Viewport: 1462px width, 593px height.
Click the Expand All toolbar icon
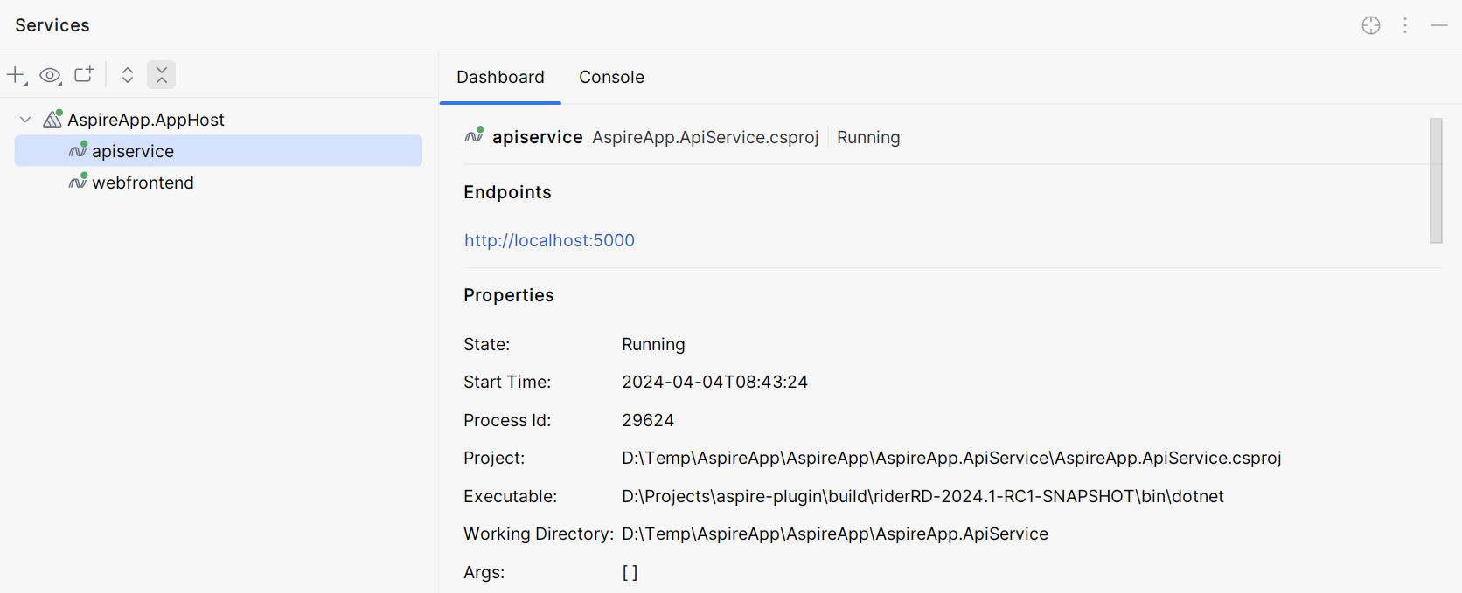point(128,75)
